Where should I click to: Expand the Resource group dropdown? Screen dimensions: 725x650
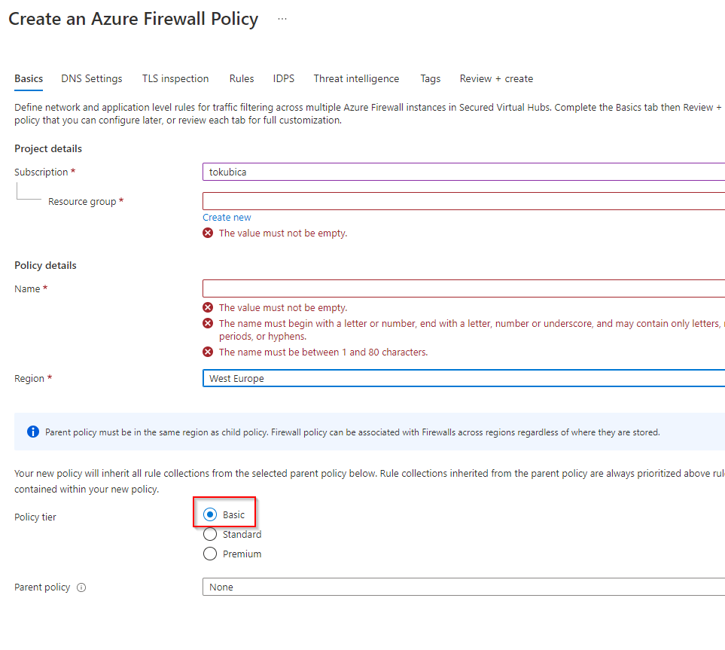[x=463, y=201]
